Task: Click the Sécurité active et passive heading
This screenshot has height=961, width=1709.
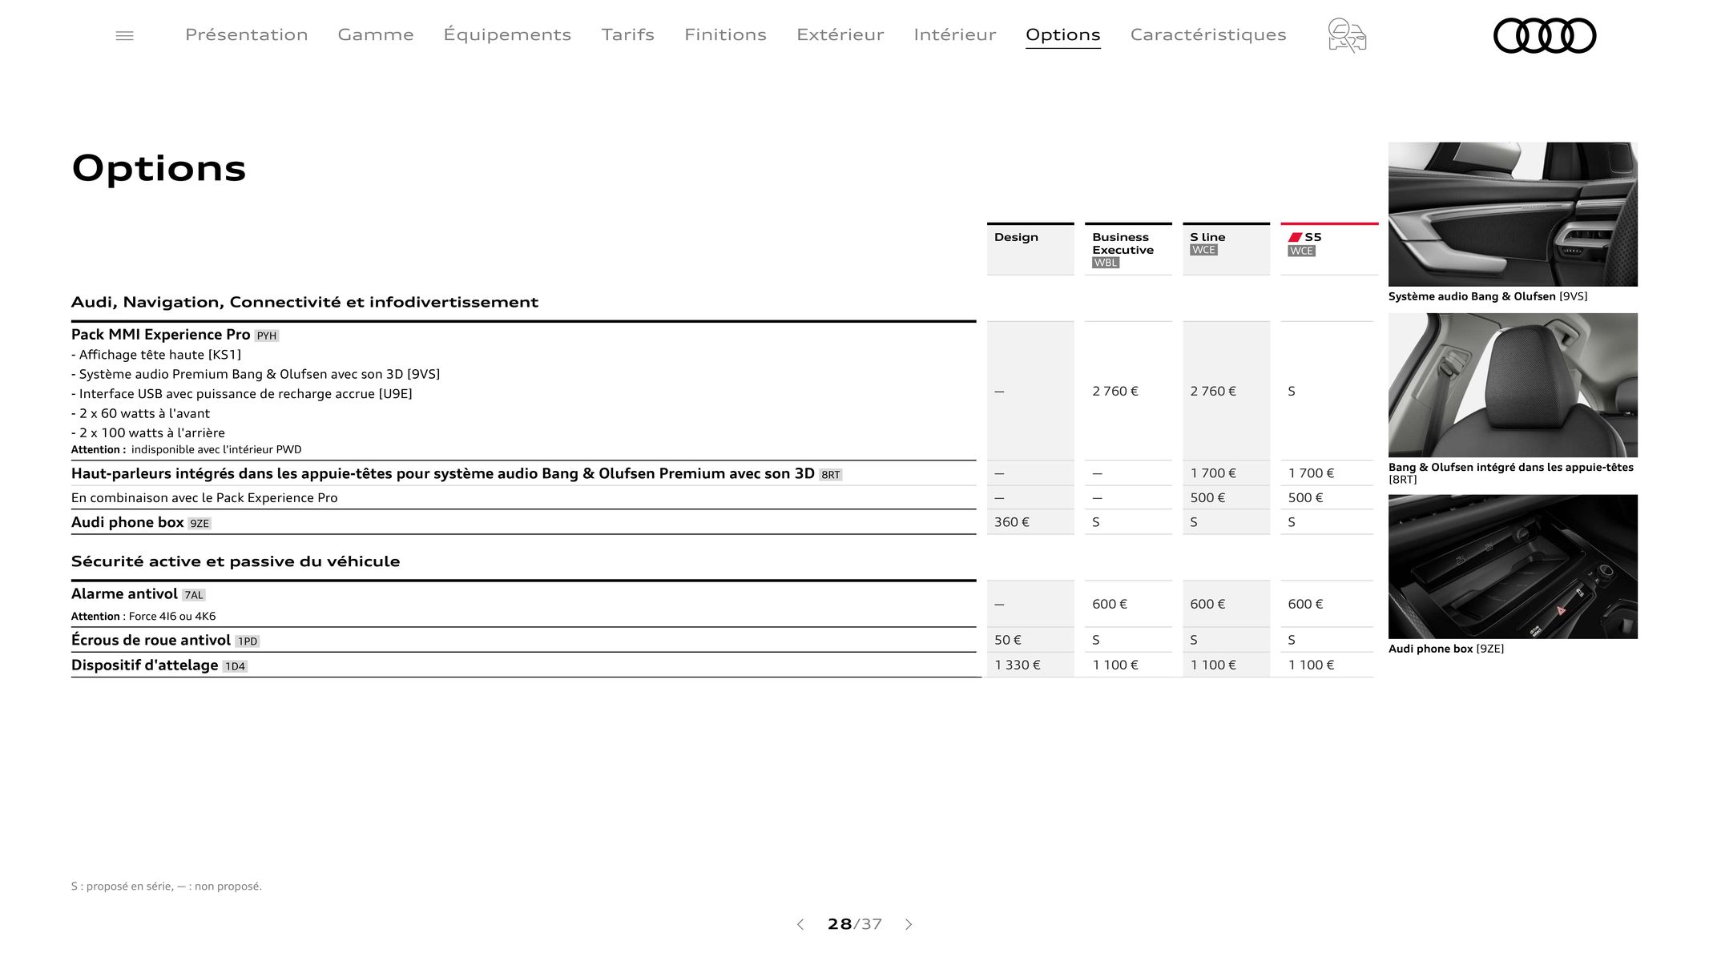Action: (236, 561)
